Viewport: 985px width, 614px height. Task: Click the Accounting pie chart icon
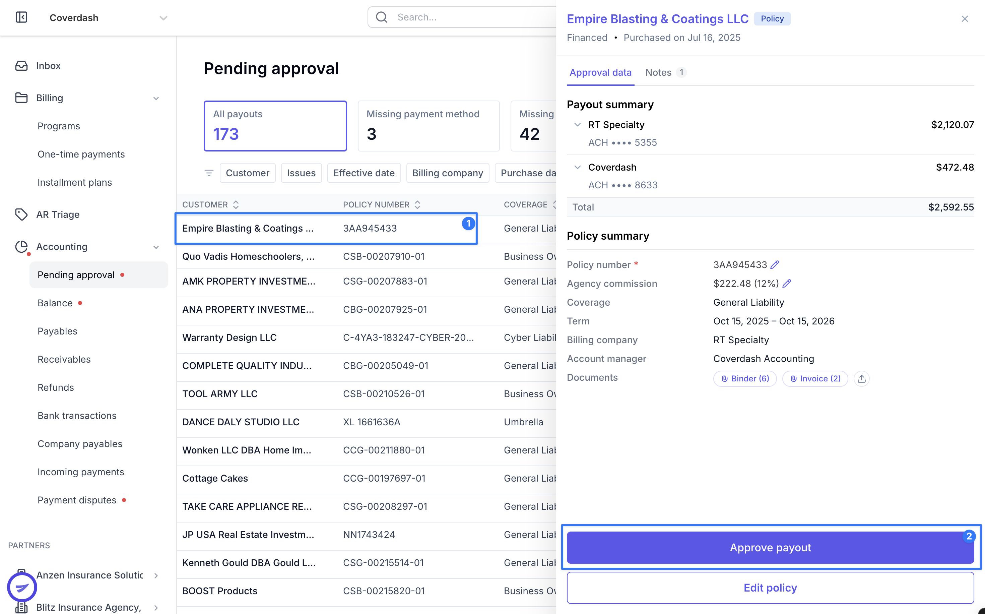21,246
